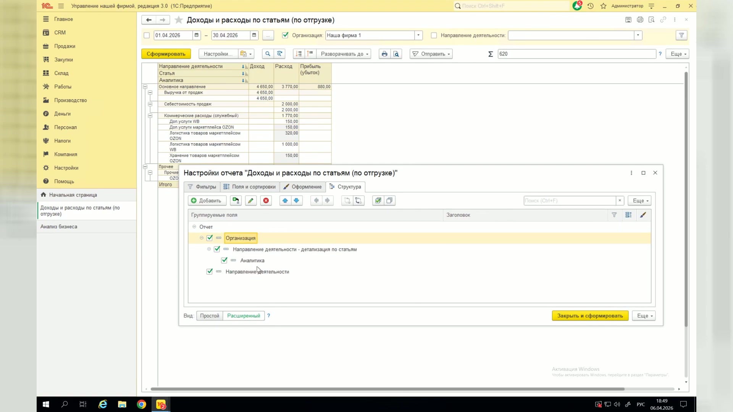This screenshot has width=733, height=412.
Task: Click the printer icon in report toolbar
Action: 384,54
